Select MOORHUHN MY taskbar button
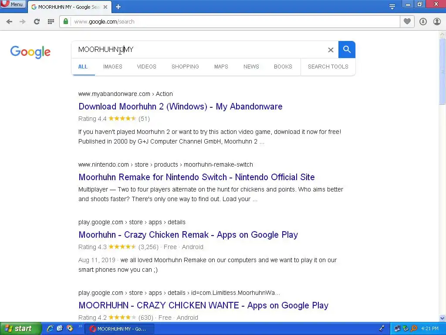This screenshot has width=446, height=335. [120, 329]
